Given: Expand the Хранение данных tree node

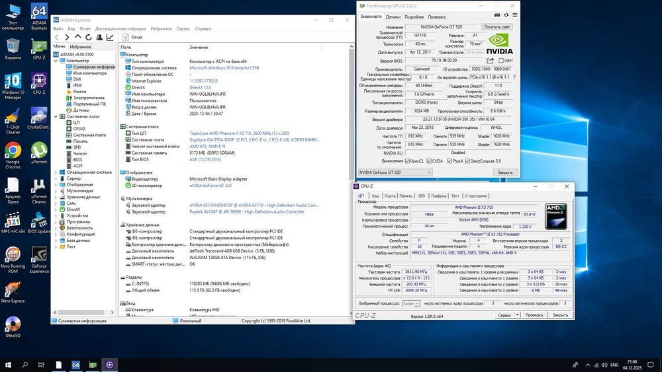Looking at the screenshot, I should [x=56, y=197].
